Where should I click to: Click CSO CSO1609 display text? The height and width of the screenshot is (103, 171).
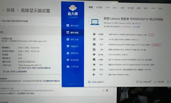[x=118, y=55]
